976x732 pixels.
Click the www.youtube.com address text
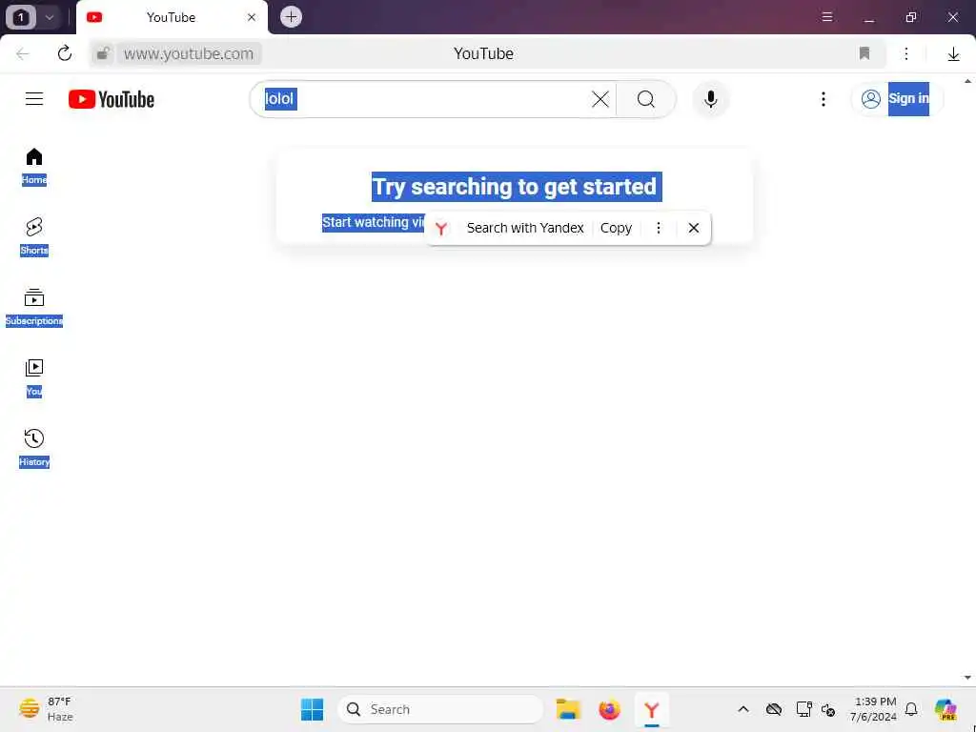point(189,53)
